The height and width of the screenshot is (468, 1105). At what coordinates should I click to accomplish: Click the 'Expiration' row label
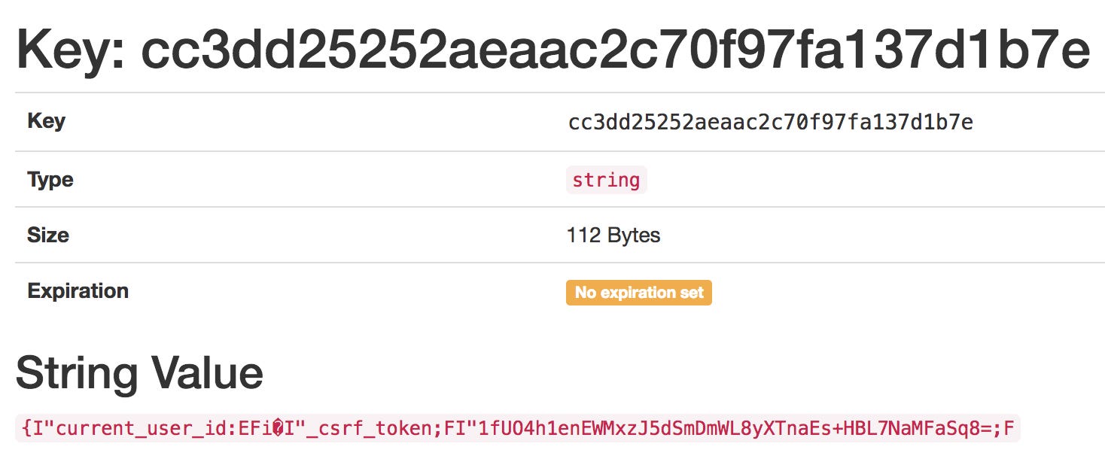[x=78, y=291]
